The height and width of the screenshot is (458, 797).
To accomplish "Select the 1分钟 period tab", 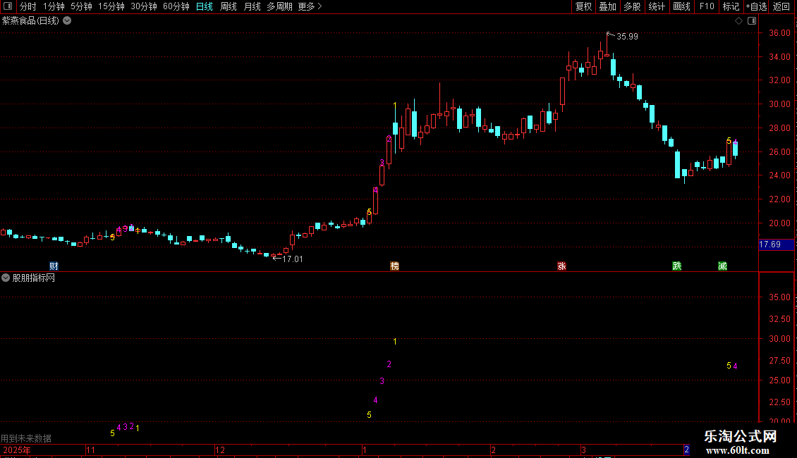I will click(54, 6).
